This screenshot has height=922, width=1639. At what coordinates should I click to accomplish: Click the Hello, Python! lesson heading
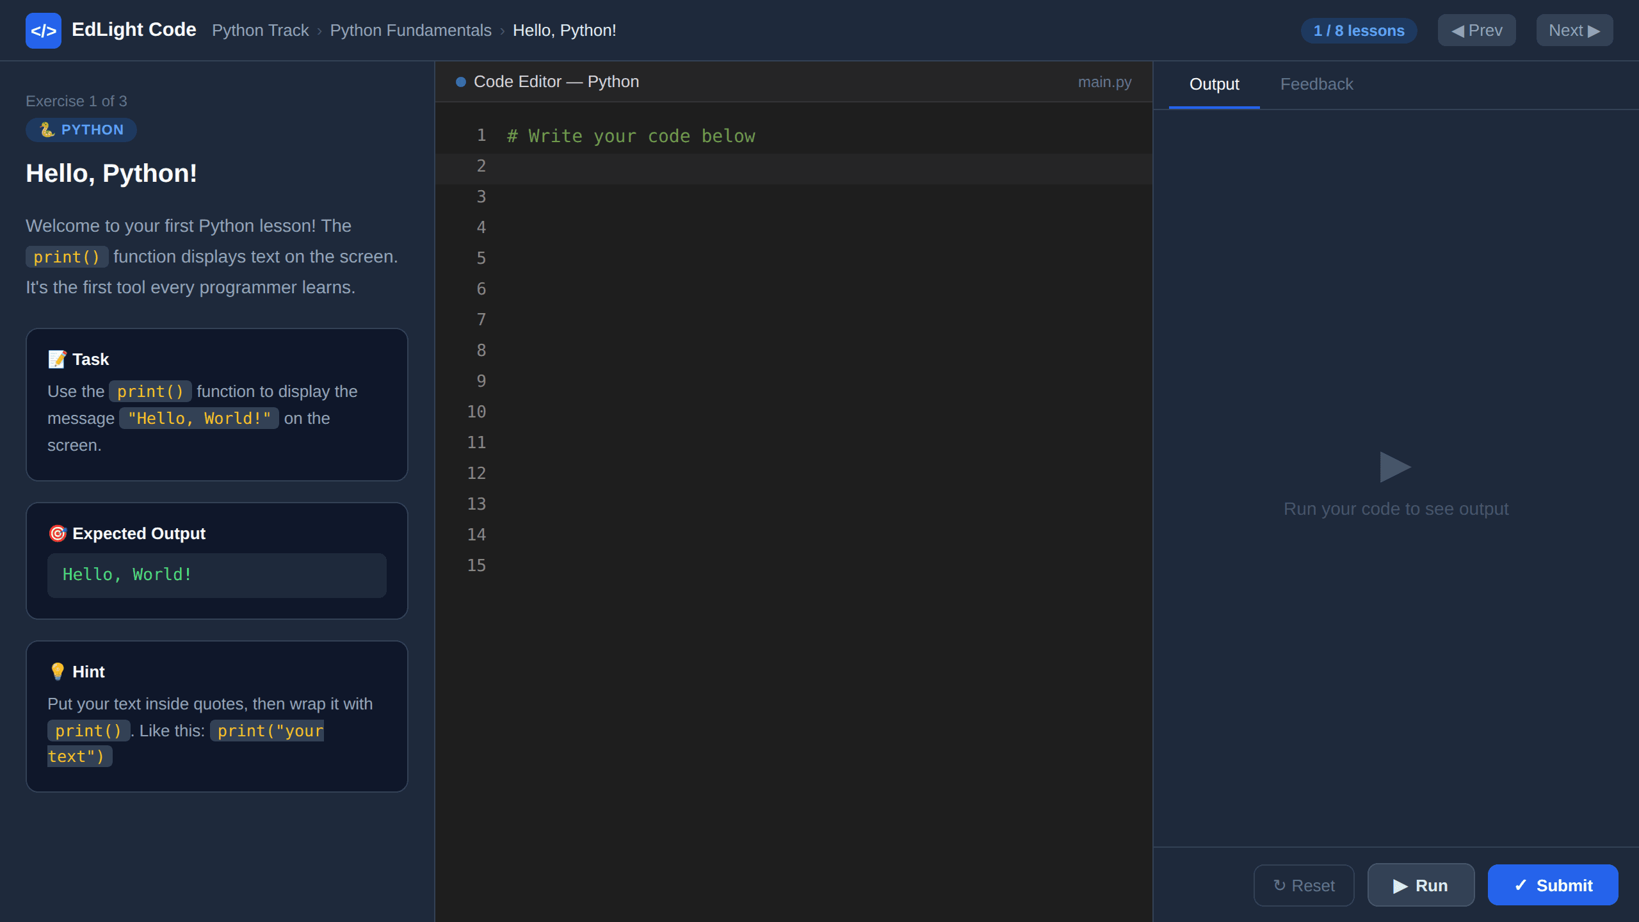click(x=111, y=174)
